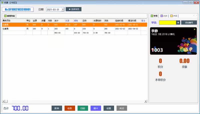Screen dimensions: 200x114
Task: Click the app icon in the title bar
Action: tap(2, 3)
